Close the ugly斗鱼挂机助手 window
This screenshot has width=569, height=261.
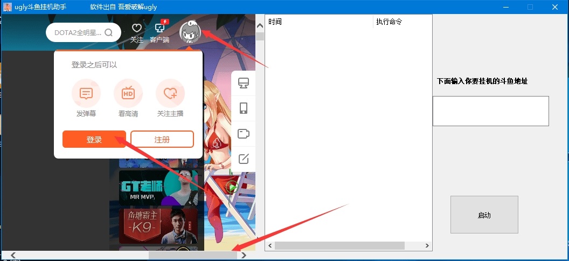[x=555, y=7]
